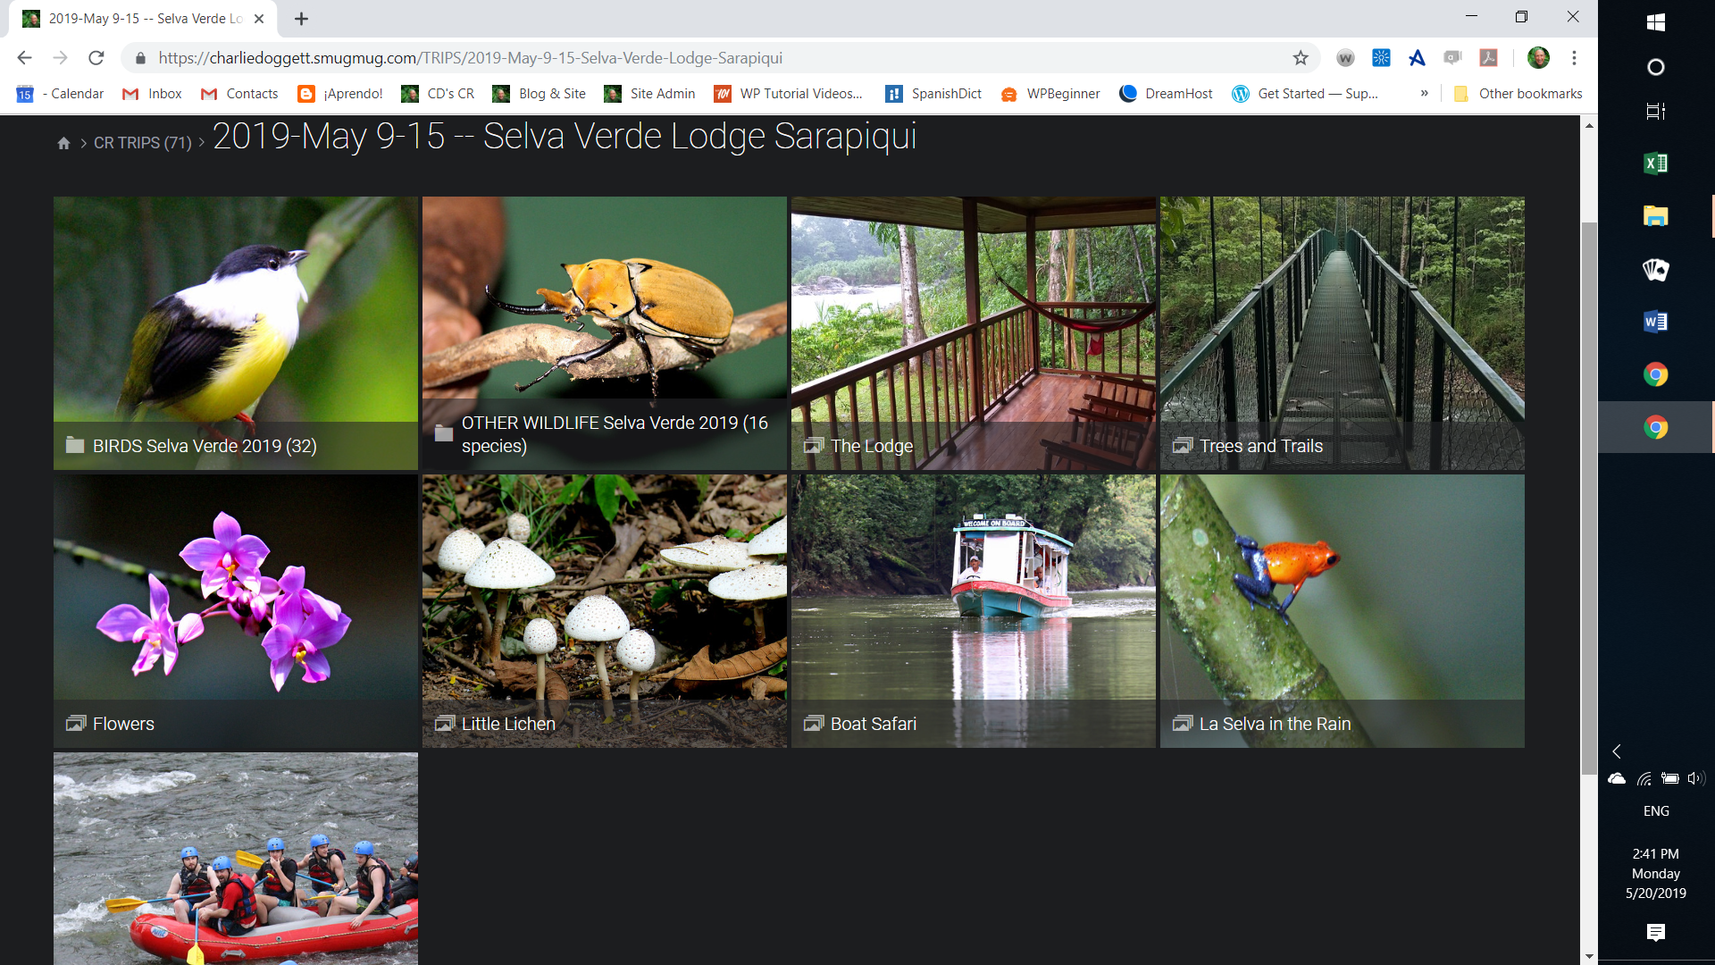This screenshot has height=965, width=1715.
Task: Open the volume speaker tray icon
Action: [x=1696, y=779]
